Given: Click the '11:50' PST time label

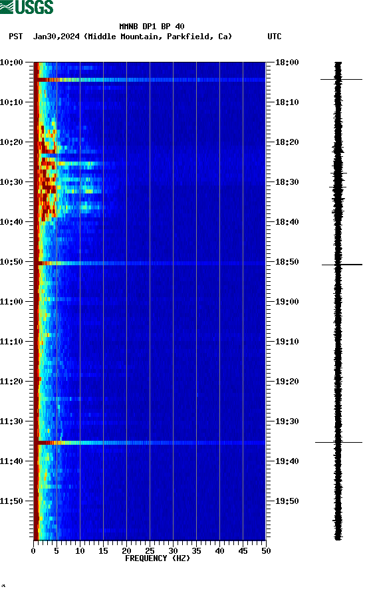Looking at the screenshot, I should [11, 501].
